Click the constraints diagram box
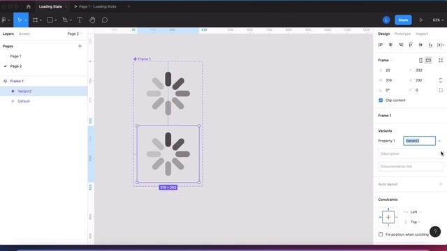The image size is (447, 251). [x=388, y=217]
